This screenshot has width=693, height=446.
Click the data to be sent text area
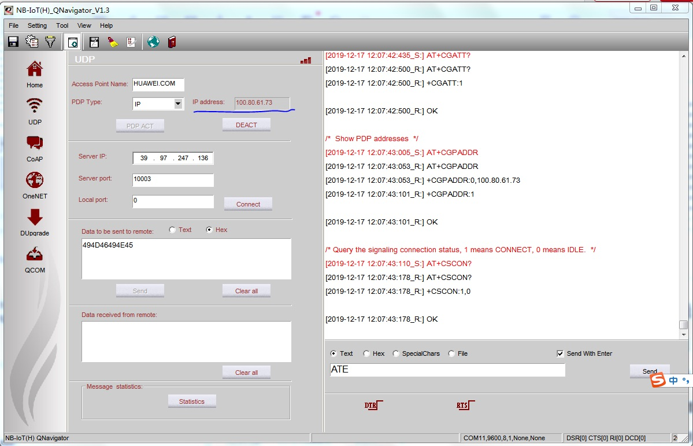(x=186, y=259)
